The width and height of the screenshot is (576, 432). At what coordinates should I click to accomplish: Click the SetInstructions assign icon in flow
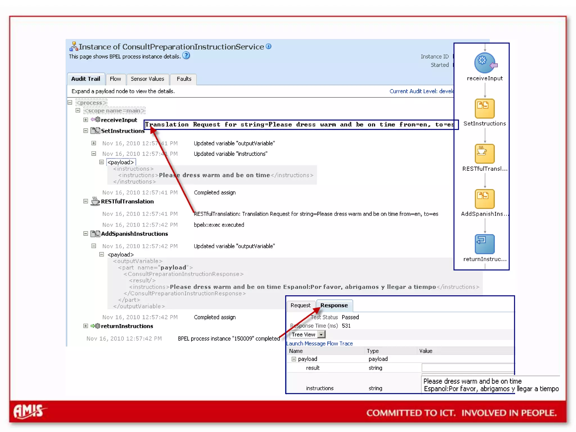pos(484,108)
